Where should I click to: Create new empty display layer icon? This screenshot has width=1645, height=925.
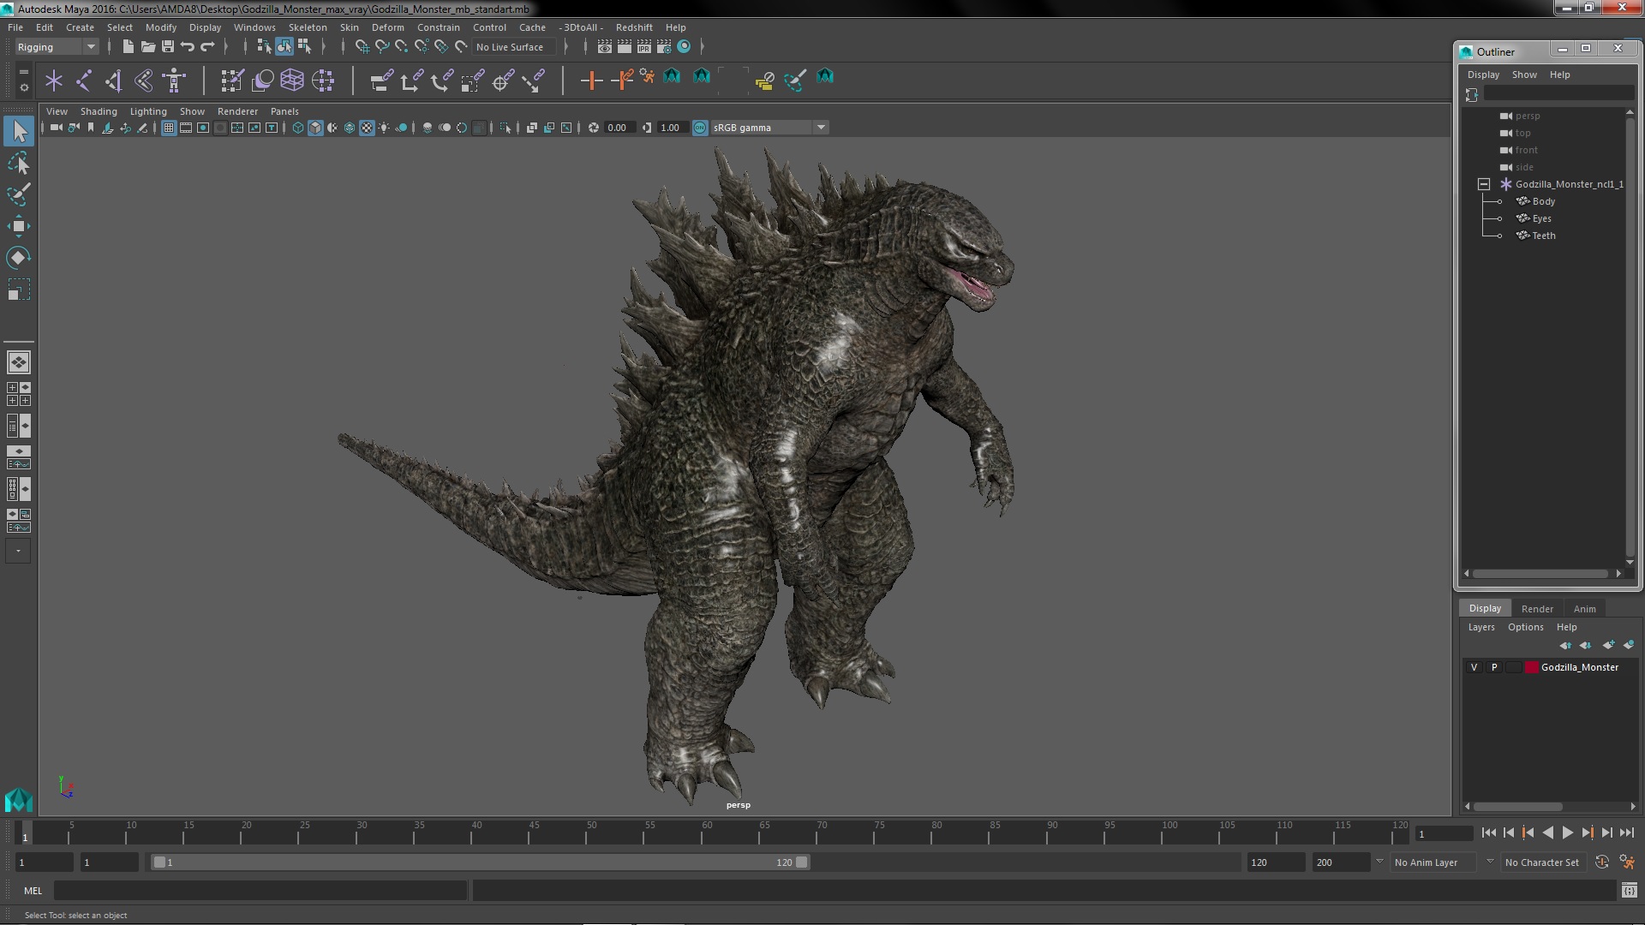[x=1608, y=645]
